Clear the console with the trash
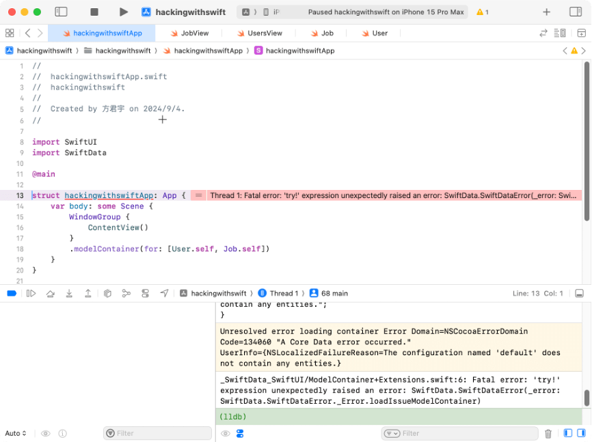The image size is (592, 442). (x=548, y=433)
